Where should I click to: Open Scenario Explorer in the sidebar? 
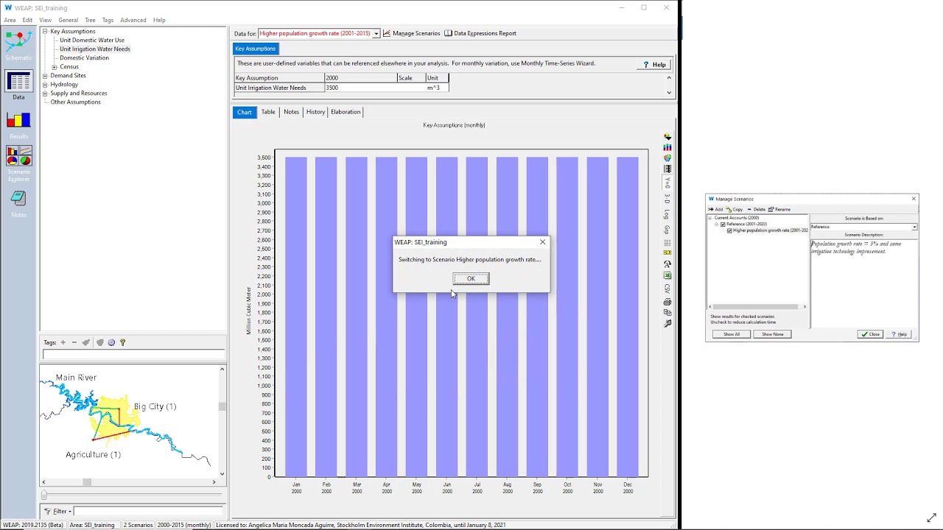18,164
